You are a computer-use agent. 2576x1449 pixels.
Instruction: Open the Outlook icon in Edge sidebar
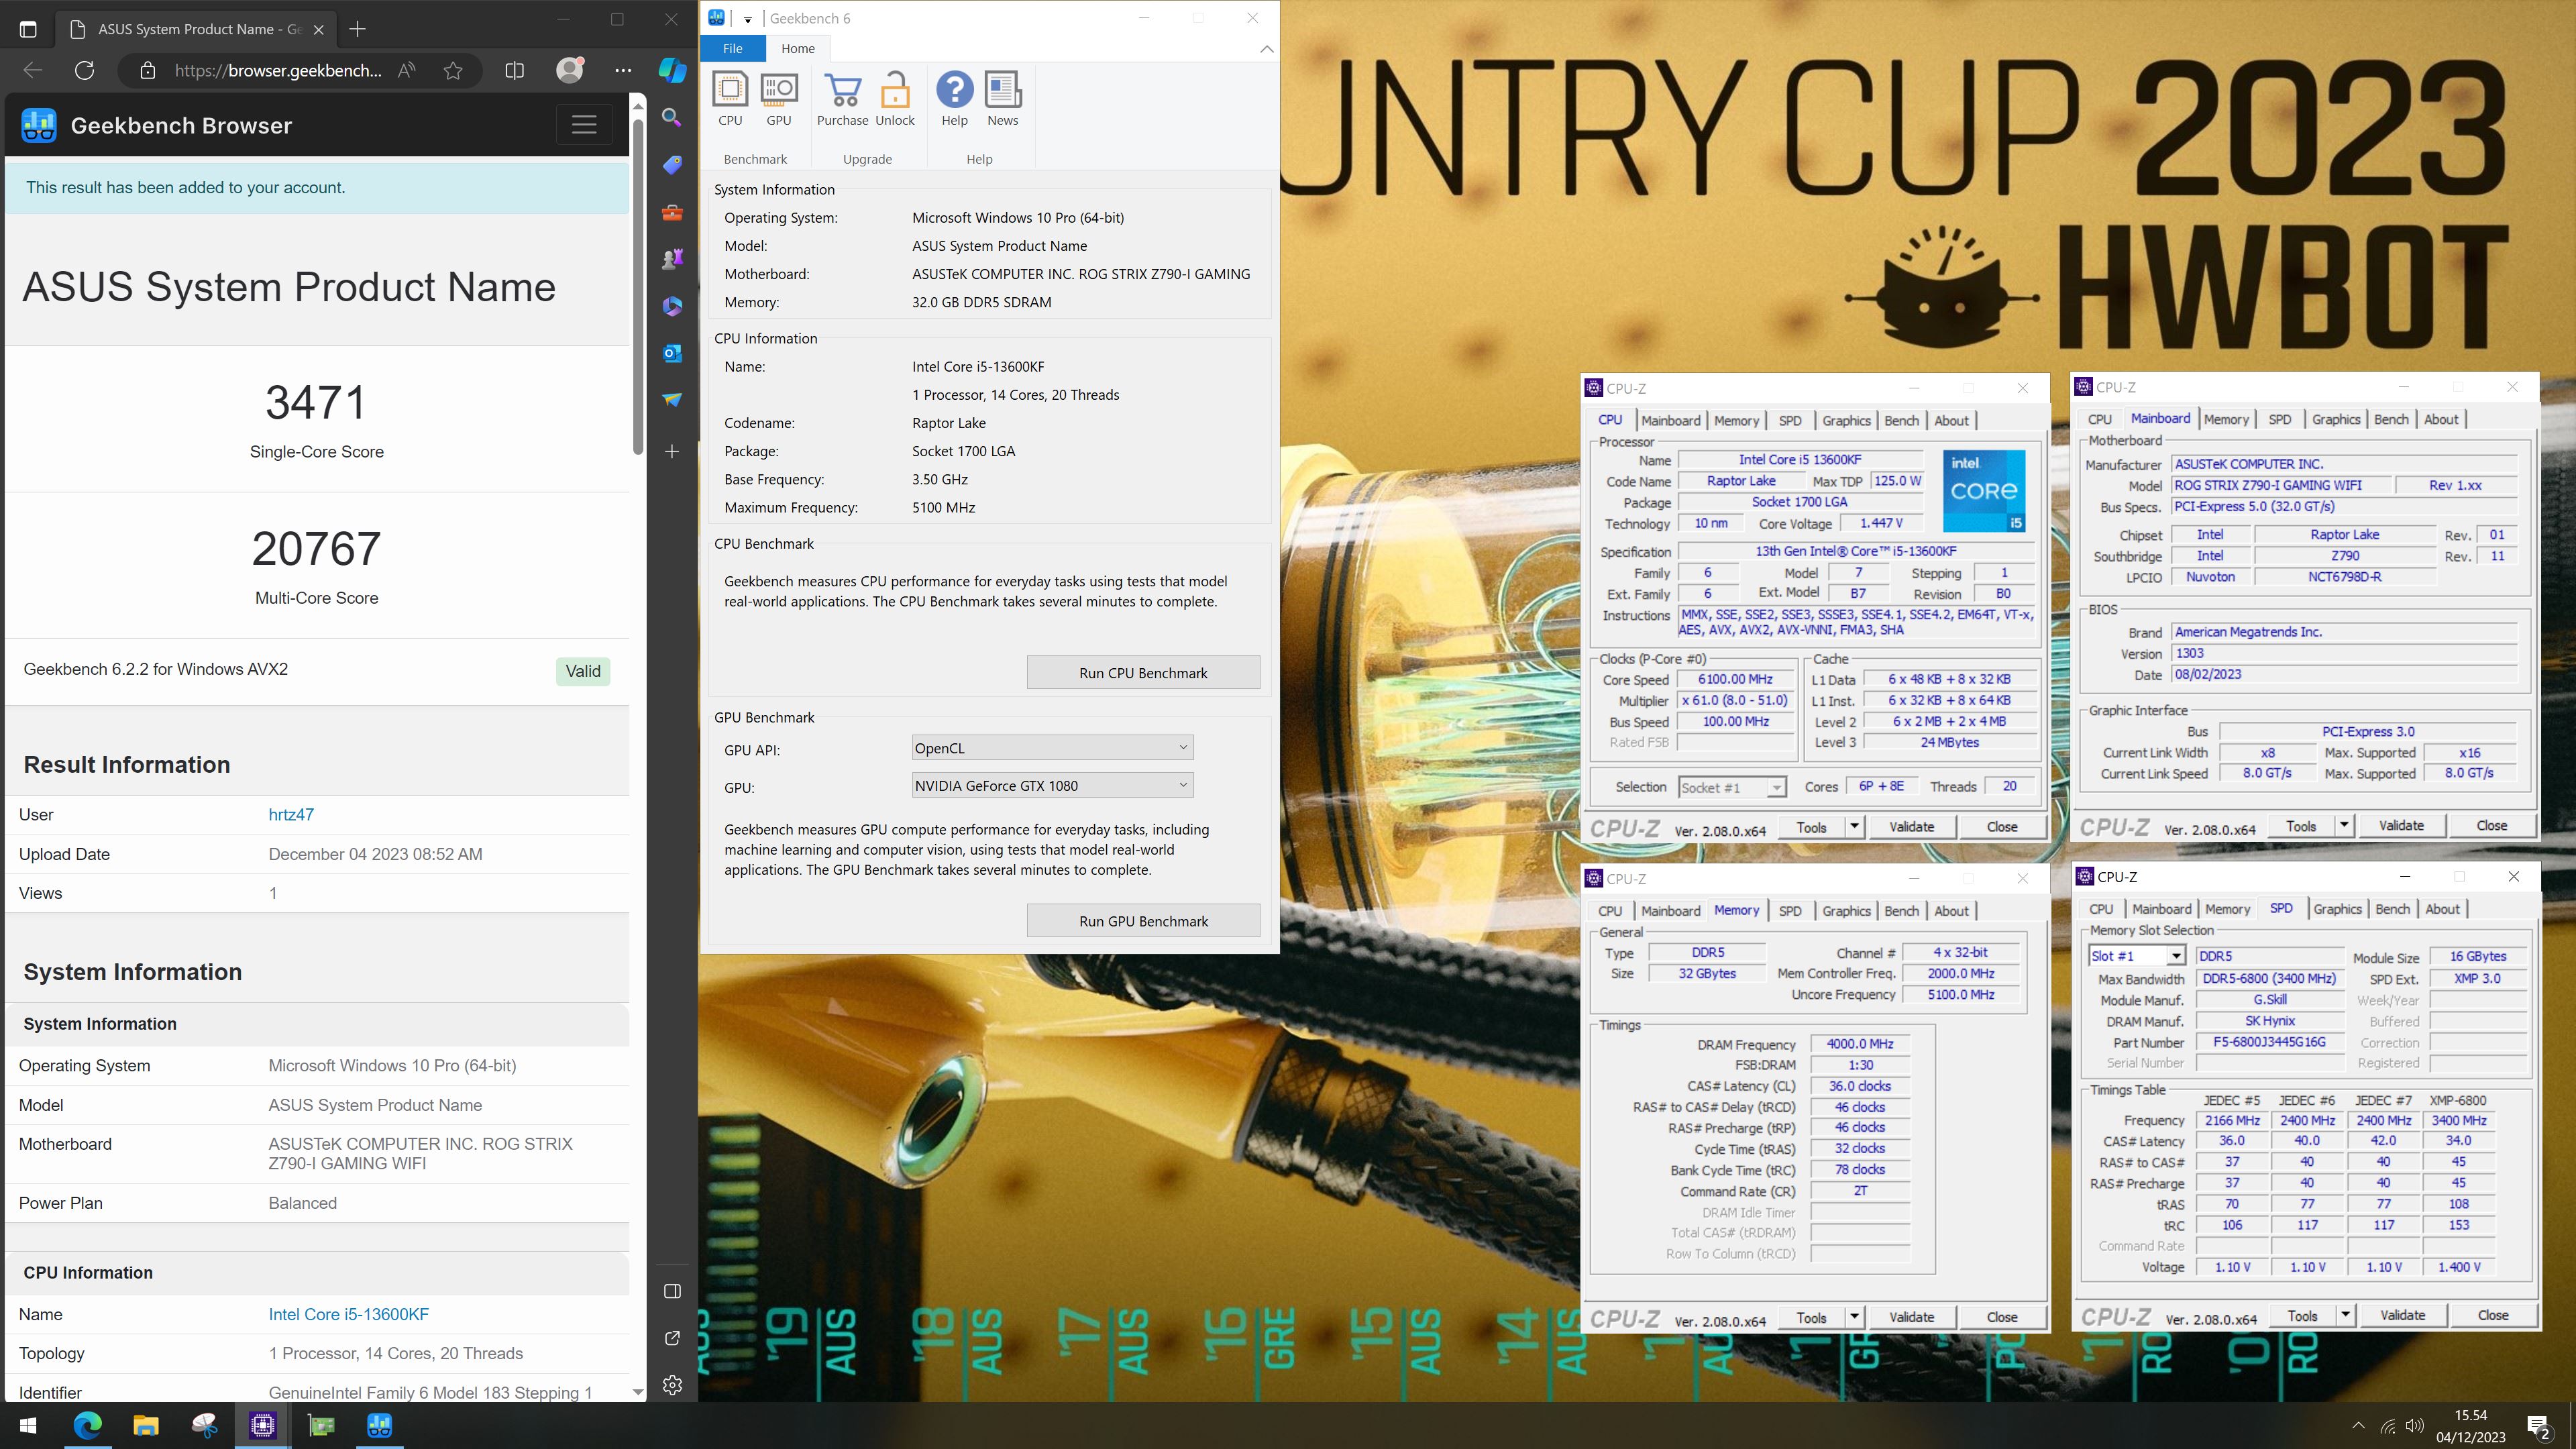tap(672, 353)
